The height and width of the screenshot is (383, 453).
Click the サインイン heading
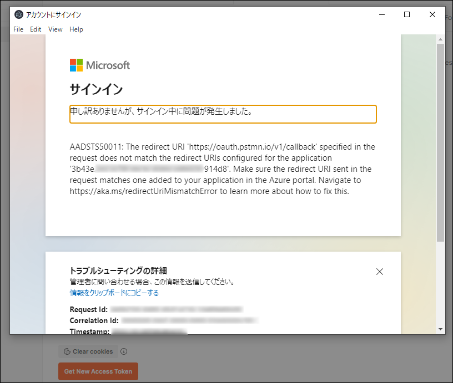(x=96, y=89)
